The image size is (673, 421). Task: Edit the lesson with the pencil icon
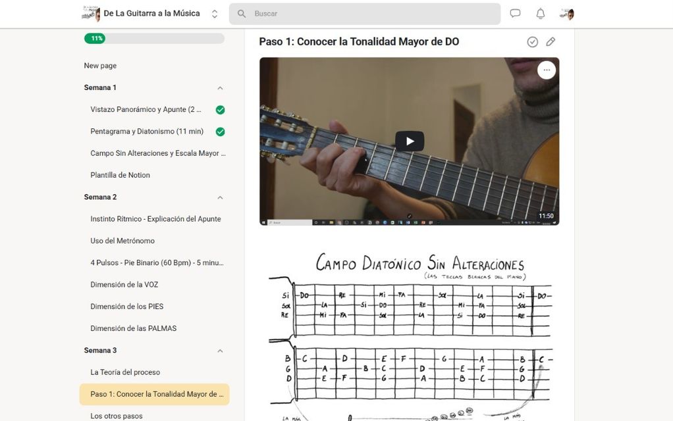551,41
